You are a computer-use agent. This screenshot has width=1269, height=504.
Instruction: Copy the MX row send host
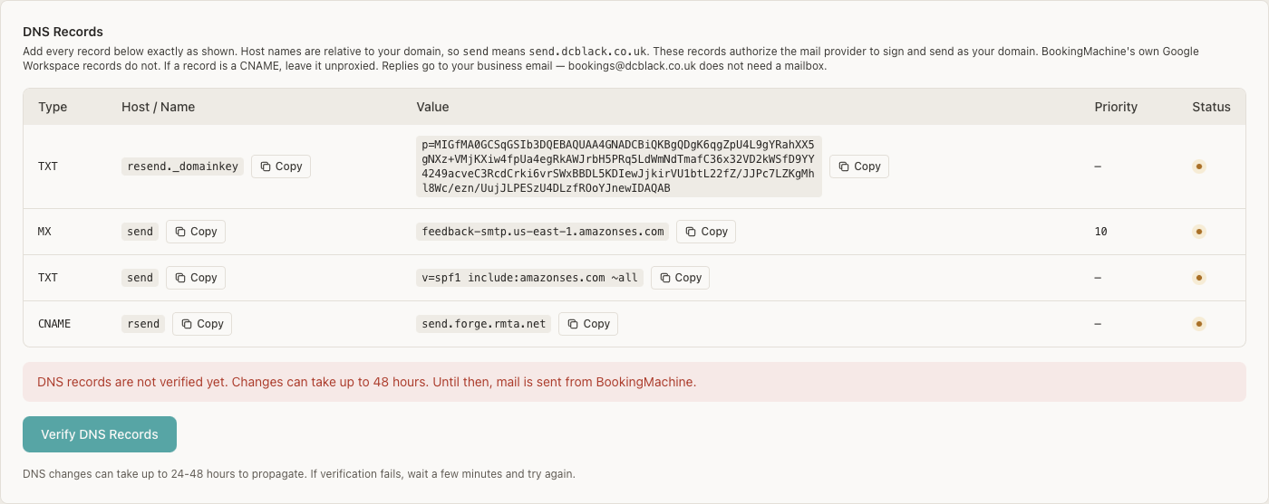(x=196, y=232)
